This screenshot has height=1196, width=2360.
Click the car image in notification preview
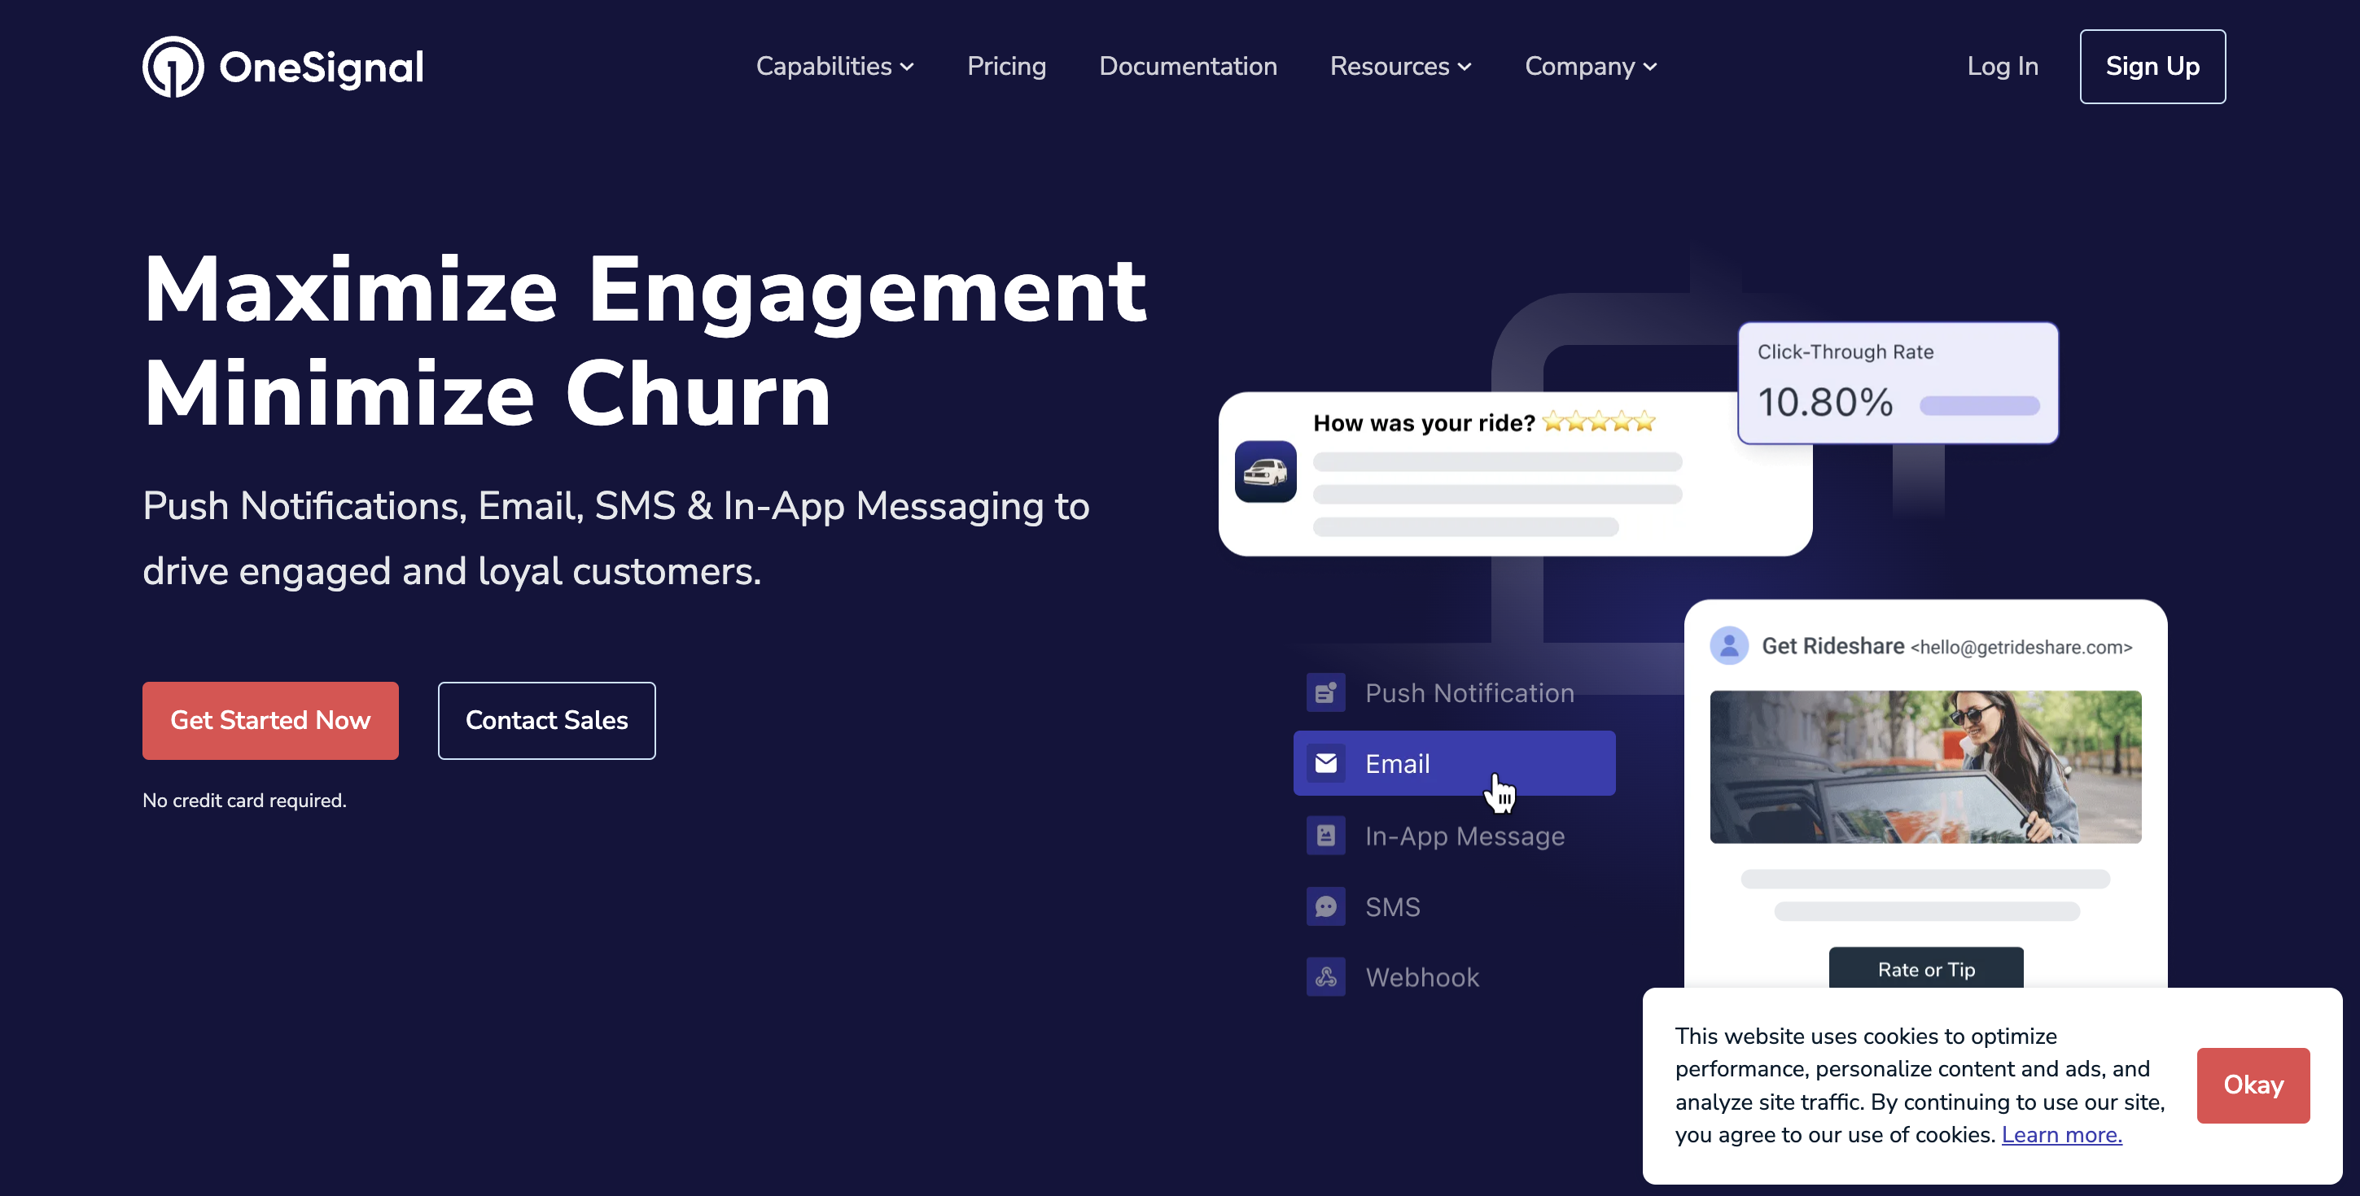click(x=1266, y=470)
